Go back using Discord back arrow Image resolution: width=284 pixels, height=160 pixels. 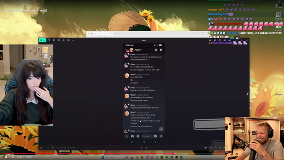tap(126, 50)
